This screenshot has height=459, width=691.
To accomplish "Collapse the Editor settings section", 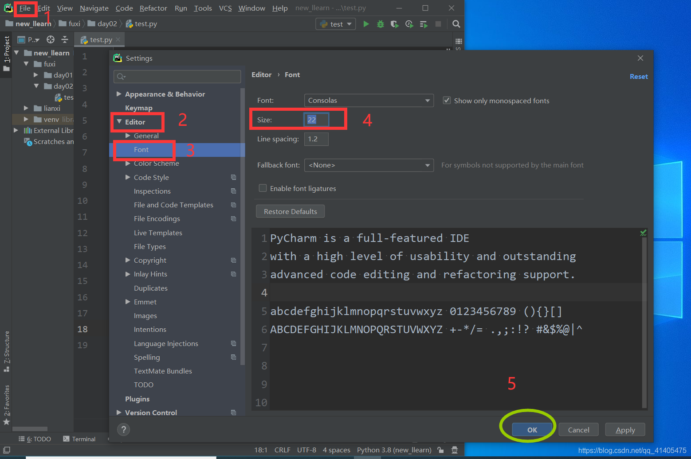I will coord(119,121).
